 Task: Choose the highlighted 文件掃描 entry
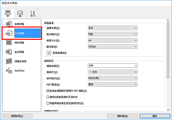[27, 33]
